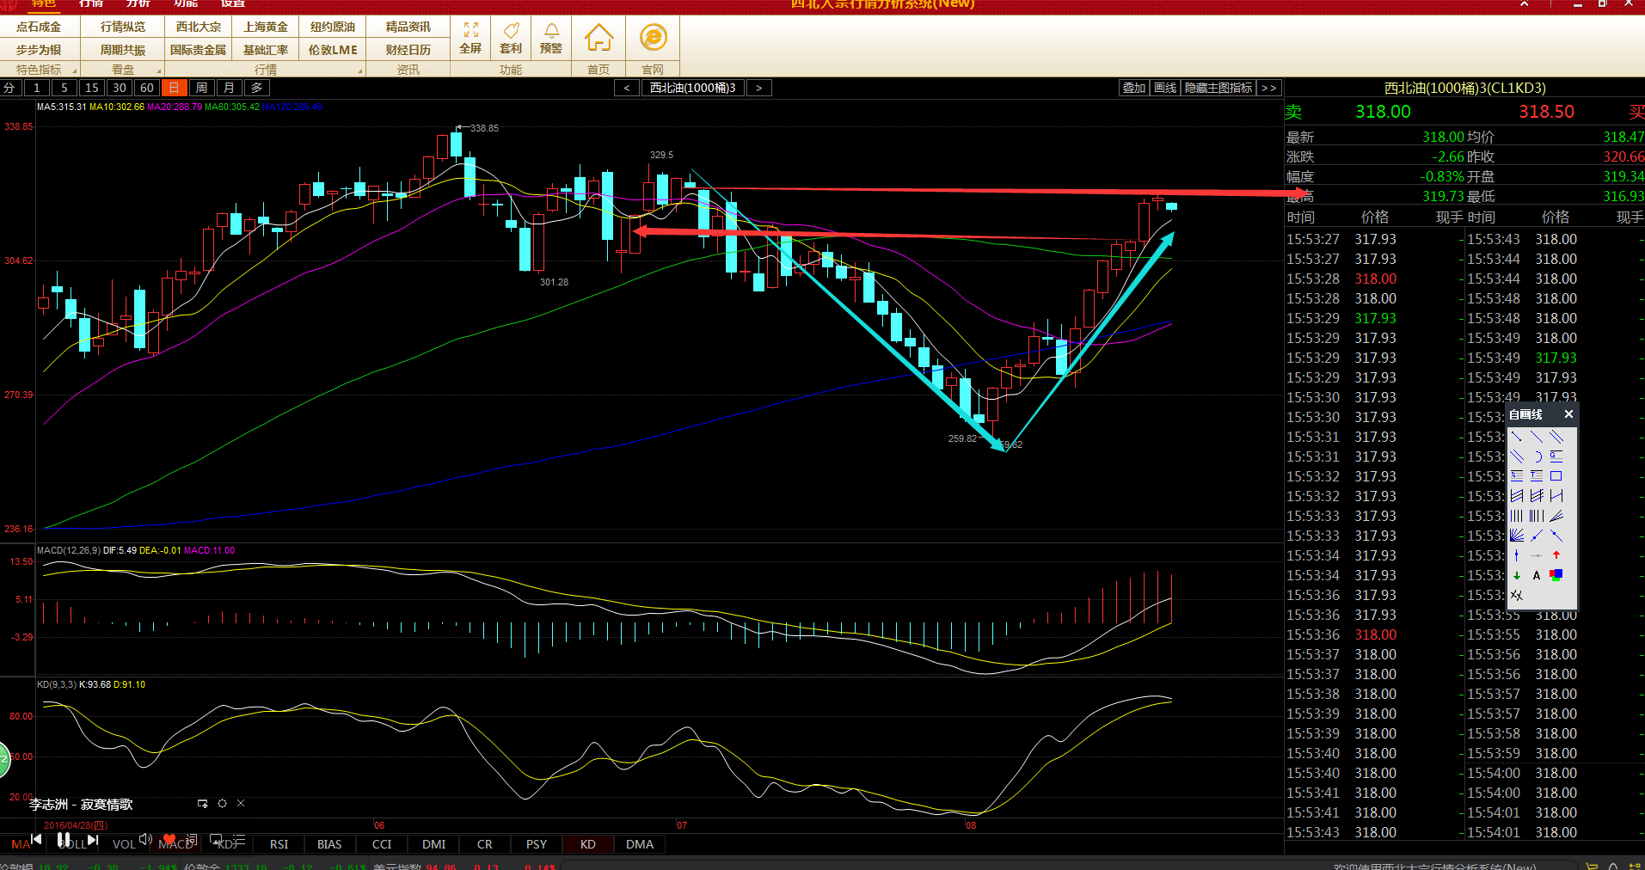Select the green down-arrow marker tool
1645x870 pixels.
(x=1517, y=575)
